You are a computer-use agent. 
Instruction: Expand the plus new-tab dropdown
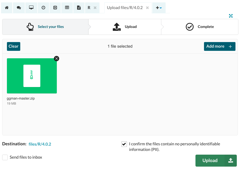[x=159, y=8]
